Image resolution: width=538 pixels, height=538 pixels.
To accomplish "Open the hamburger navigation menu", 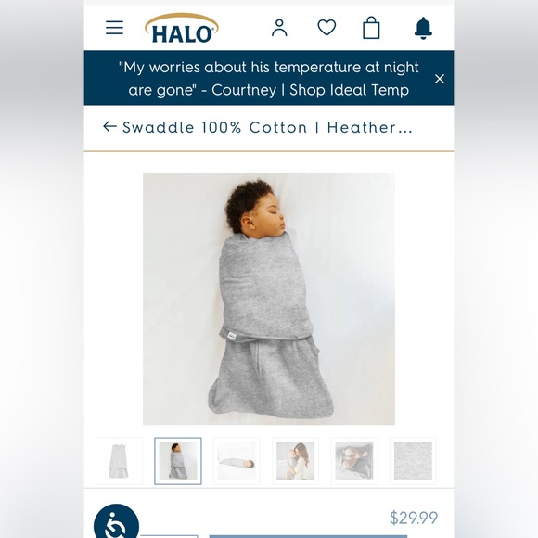I will coord(114,28).
